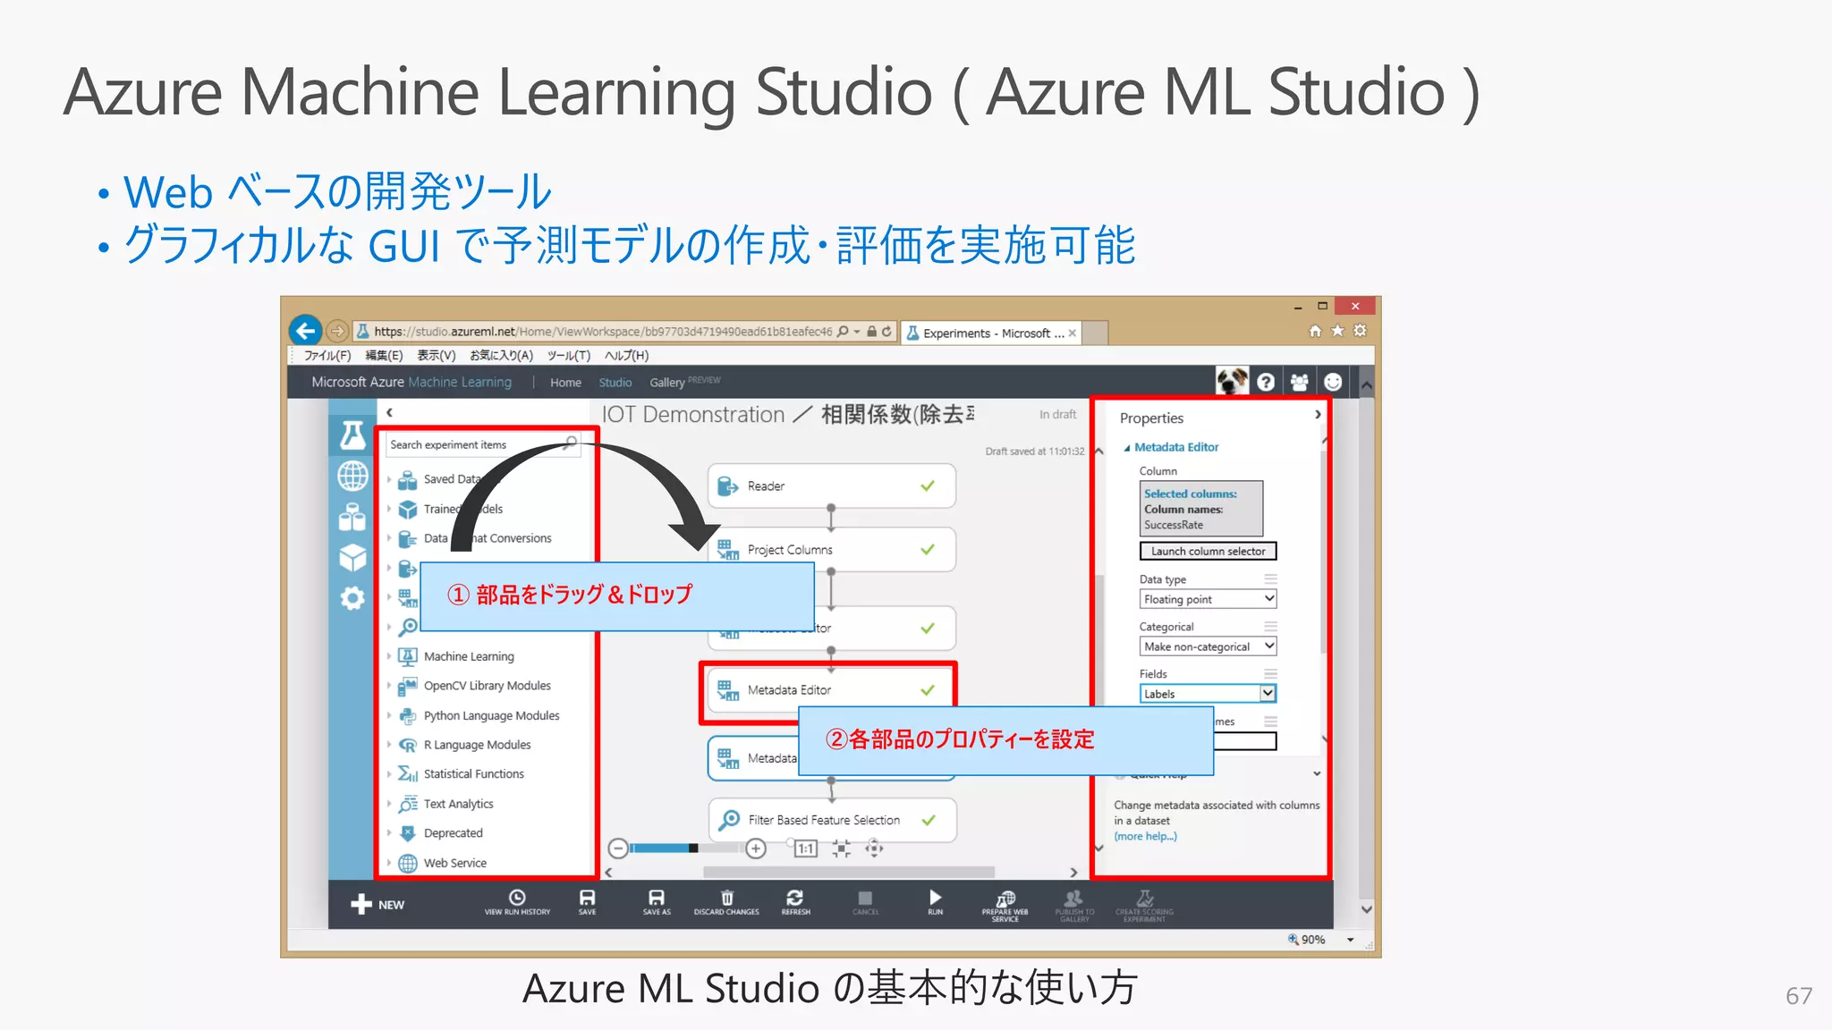Collapse the Metadata Editor properties section
Screen dimensions: 1832x1030
[1127, 448]
